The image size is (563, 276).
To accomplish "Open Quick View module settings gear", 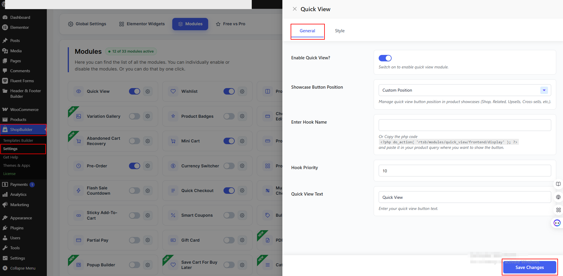I will [x=148, y=91].
